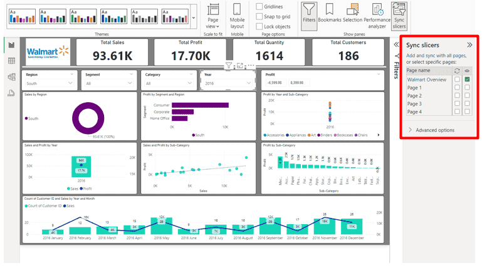Toggle visible checkbox for Page 3
The image size is (482, 273).
click(x=467, y=103)
